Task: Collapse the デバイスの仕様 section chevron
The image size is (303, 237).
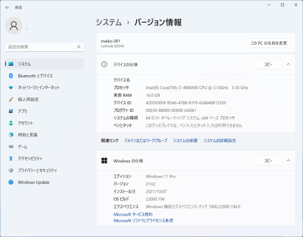Action: (288, 64)
